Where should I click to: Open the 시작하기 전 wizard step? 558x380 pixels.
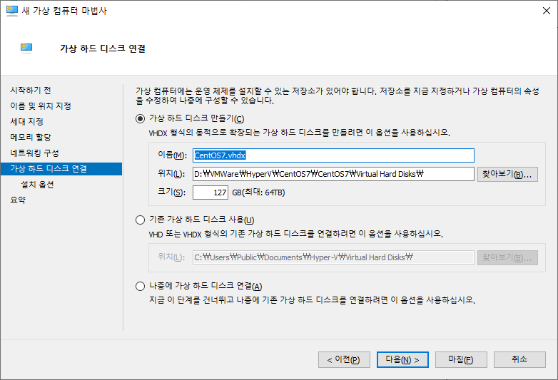click(x=31, y=91)
